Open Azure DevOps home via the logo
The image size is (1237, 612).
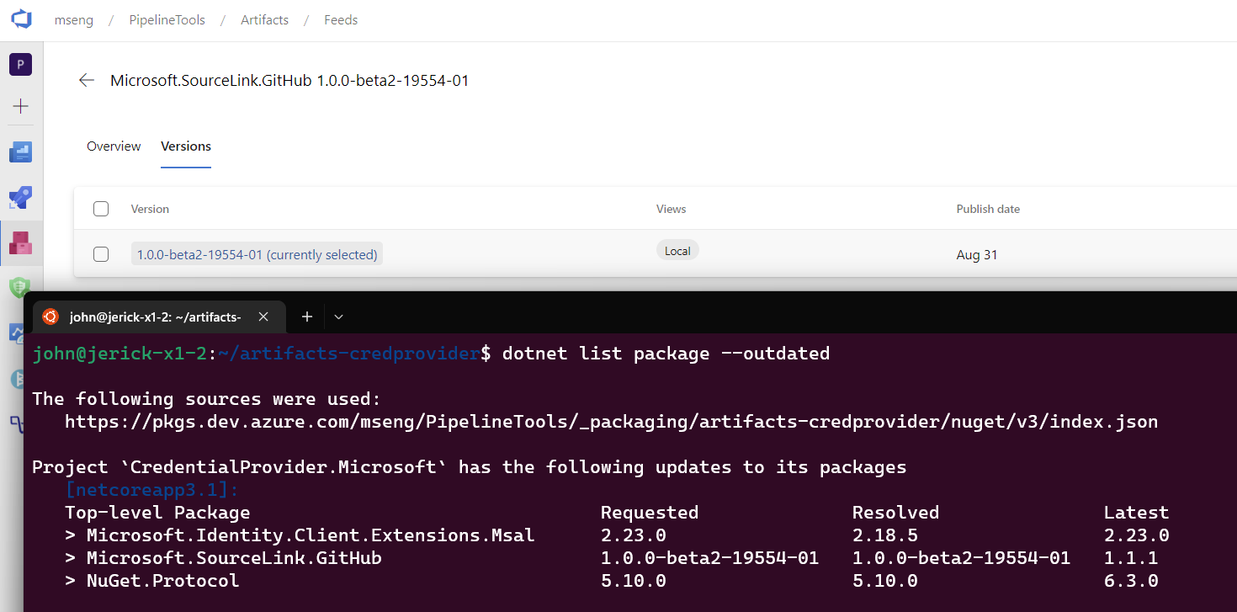click(20, 19)
